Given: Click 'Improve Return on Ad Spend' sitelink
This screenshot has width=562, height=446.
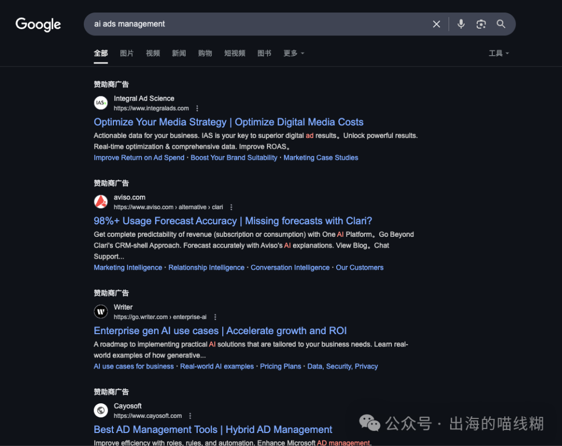Looking at the screenshot, I should pyautogui.click(x=139, y=158).
